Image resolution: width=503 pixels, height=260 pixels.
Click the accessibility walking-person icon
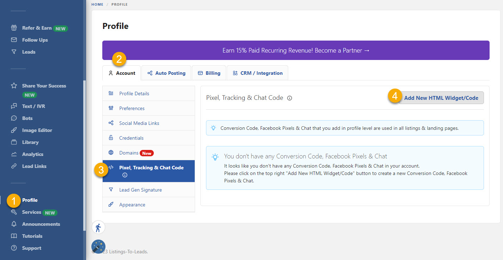98,228
